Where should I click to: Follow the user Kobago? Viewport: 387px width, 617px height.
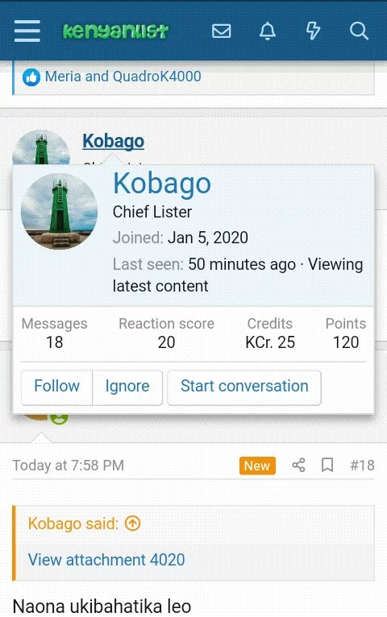pos(56,386)
